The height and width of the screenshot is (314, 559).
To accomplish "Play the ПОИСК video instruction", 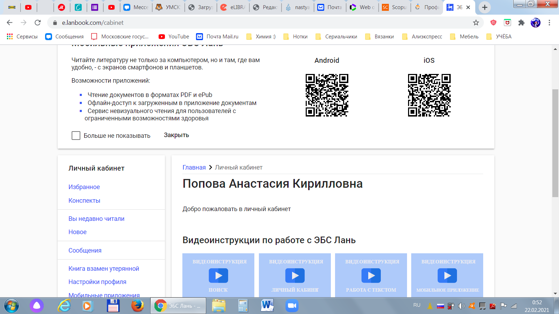I will (218, 275).
